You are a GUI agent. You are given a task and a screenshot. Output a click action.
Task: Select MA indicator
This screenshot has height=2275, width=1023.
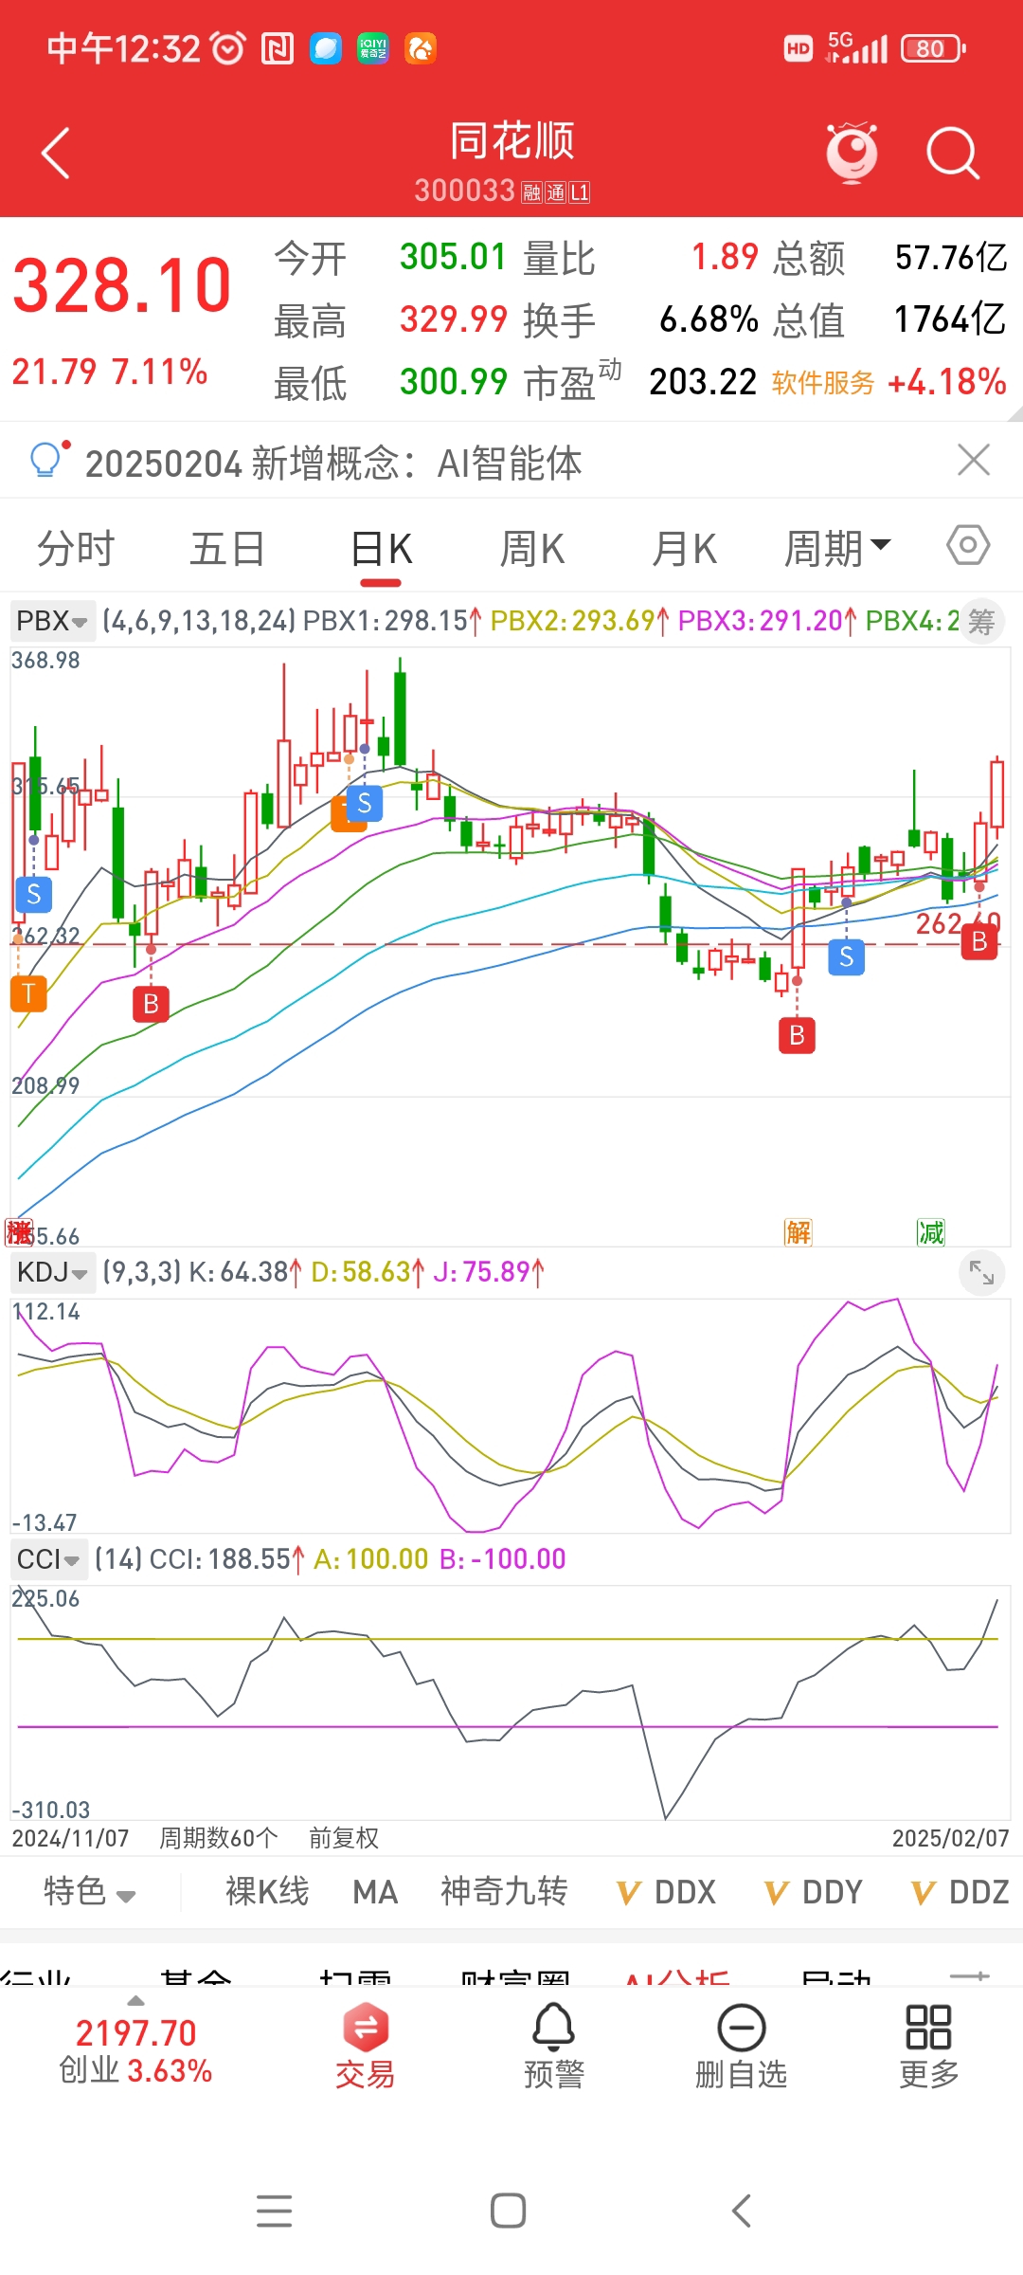pyautogui.click(x=375, y=1891)
